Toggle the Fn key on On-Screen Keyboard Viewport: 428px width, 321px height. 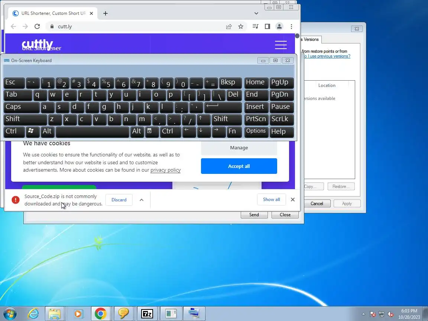(234, 132)
